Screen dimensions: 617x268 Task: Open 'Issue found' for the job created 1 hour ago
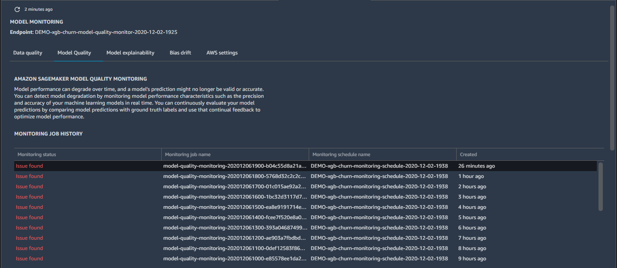29,176
